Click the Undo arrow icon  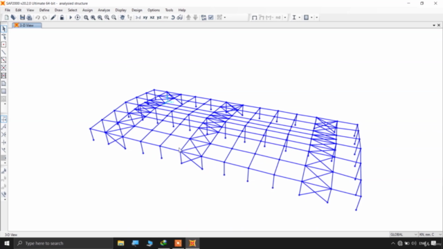point(37,17)
